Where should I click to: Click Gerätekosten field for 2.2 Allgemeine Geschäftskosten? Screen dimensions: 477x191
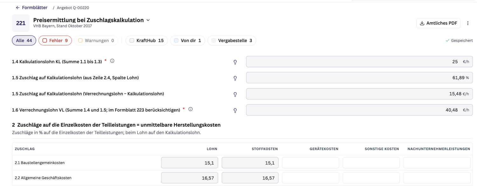(310, 178)
